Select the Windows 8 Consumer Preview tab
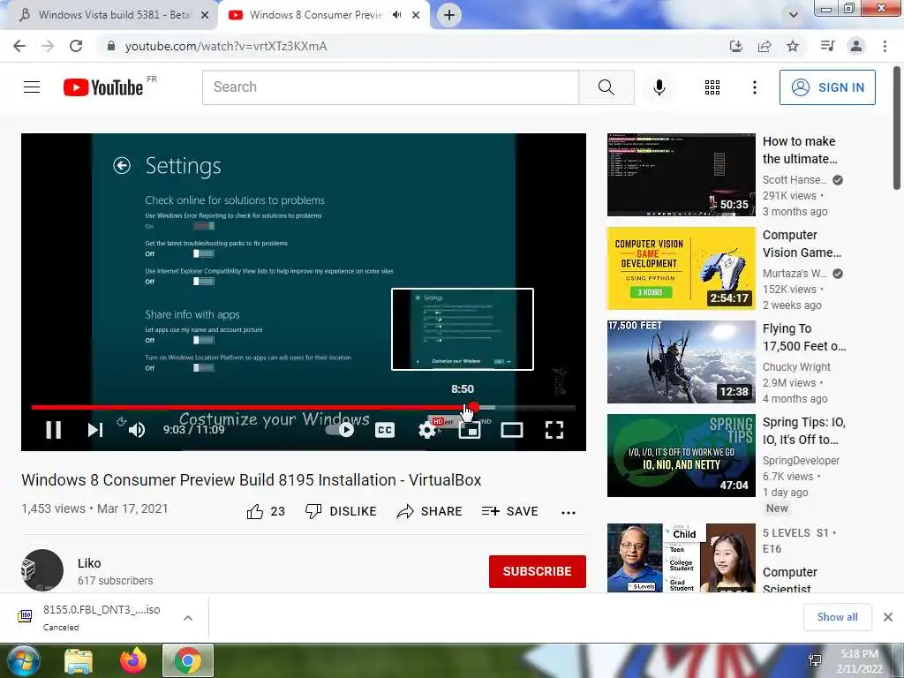Screen dimensions: 904x678 (316, 14)
